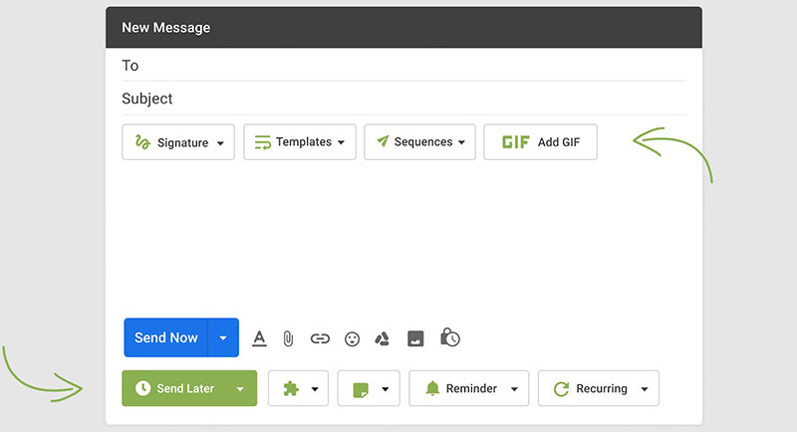
Task: Click the Add GIF button
Action: click(x=540, y=142)
